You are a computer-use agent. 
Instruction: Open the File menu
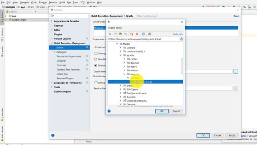[x=3, y=2]
